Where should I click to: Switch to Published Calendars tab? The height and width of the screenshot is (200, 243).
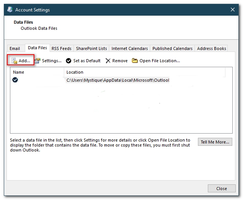(172, 48)
